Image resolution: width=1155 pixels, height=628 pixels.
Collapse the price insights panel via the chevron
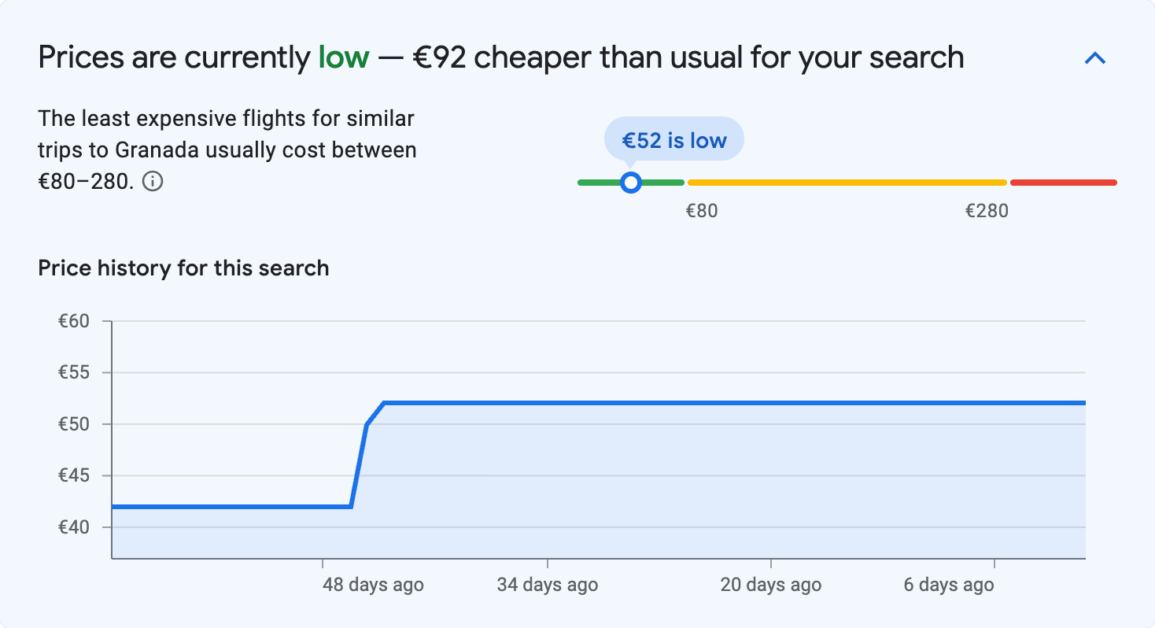[x=1095, y=57]
